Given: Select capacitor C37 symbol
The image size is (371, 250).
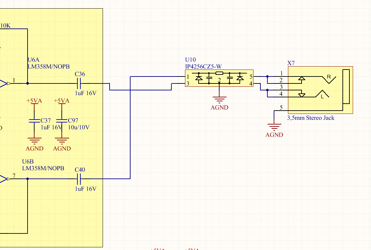Looking at the screenshot, I should point(34,121).
